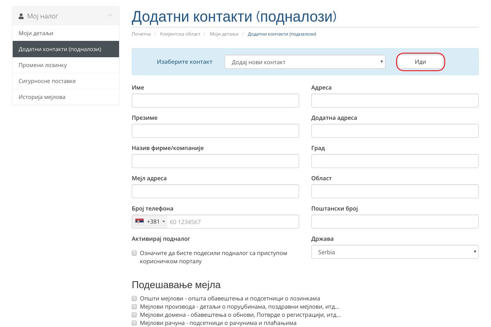
Task: Click the Адреса input field
Action: (x=395, y=101)
